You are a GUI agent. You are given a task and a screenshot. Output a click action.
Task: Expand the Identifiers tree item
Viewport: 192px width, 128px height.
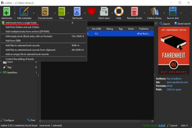(x=1, y=72)
